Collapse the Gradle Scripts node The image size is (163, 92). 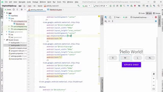[4, 40]
